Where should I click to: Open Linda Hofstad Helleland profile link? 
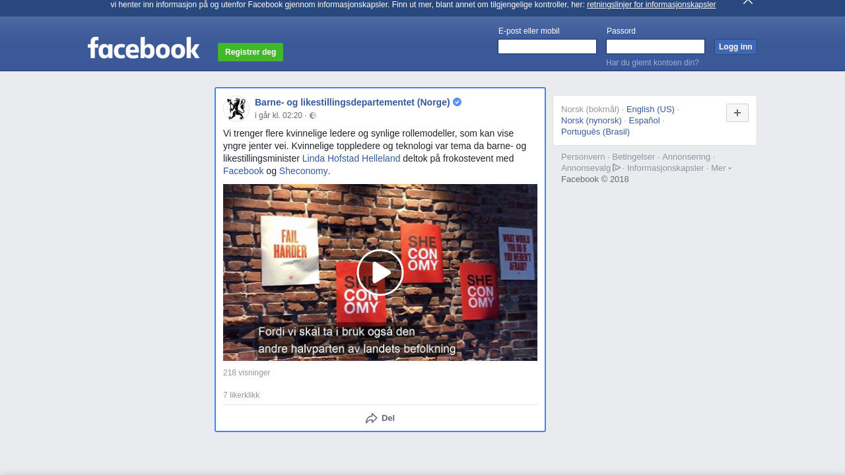[x=351, y=158]
